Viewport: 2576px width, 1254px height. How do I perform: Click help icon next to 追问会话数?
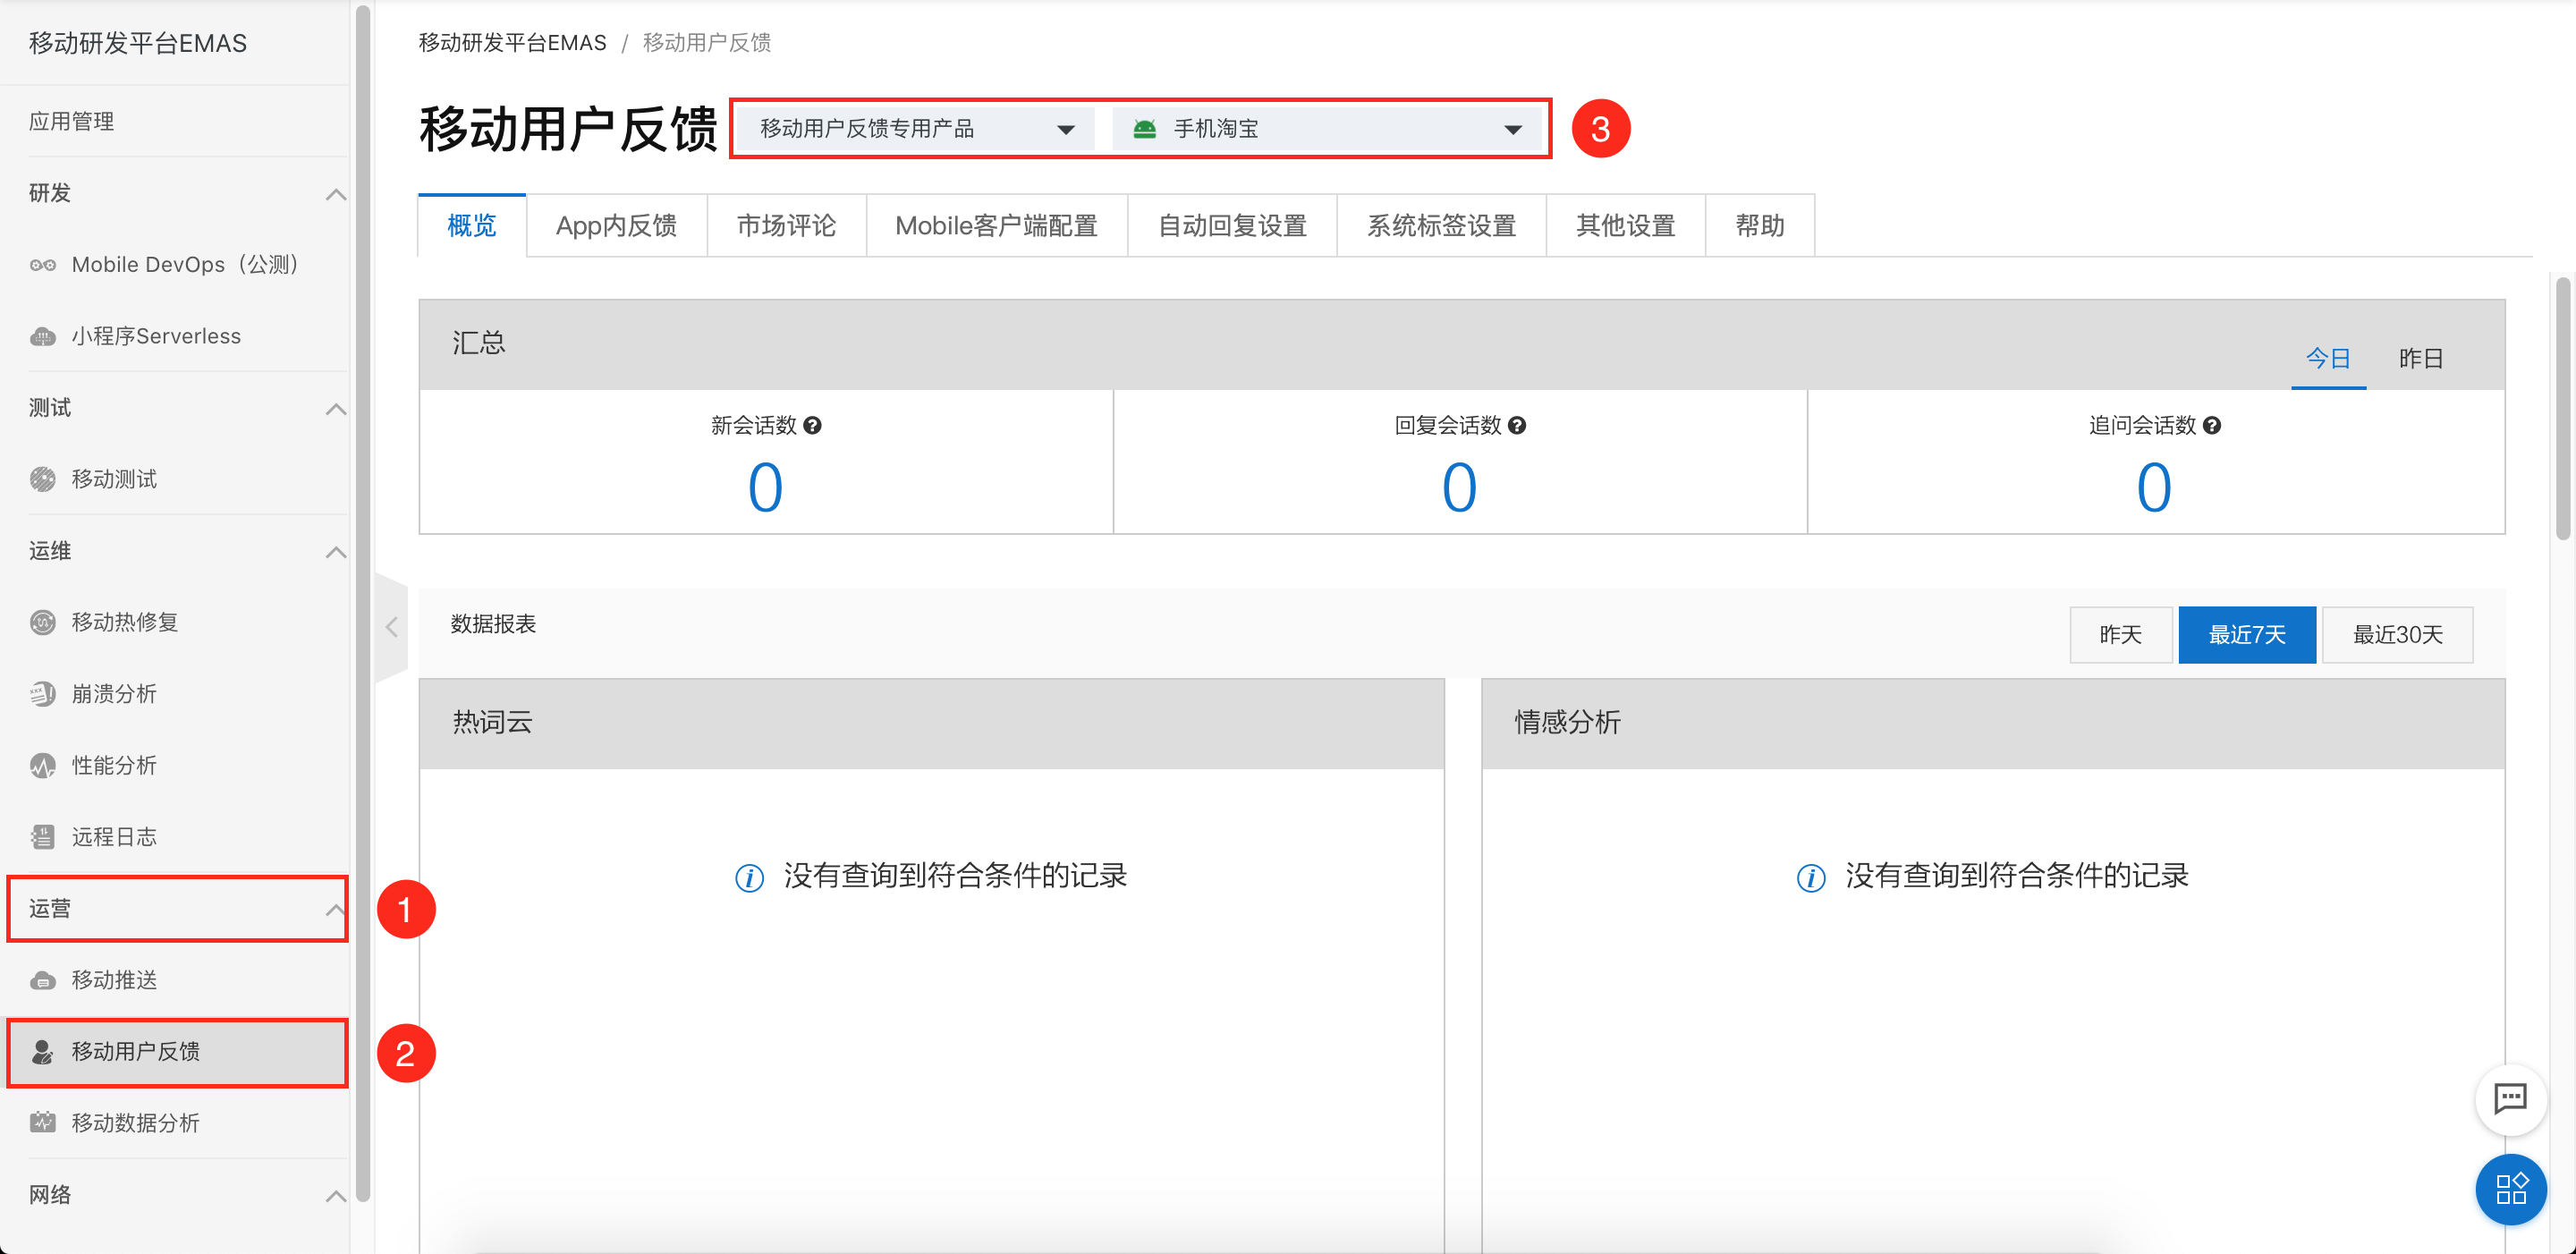(2212, 426)
